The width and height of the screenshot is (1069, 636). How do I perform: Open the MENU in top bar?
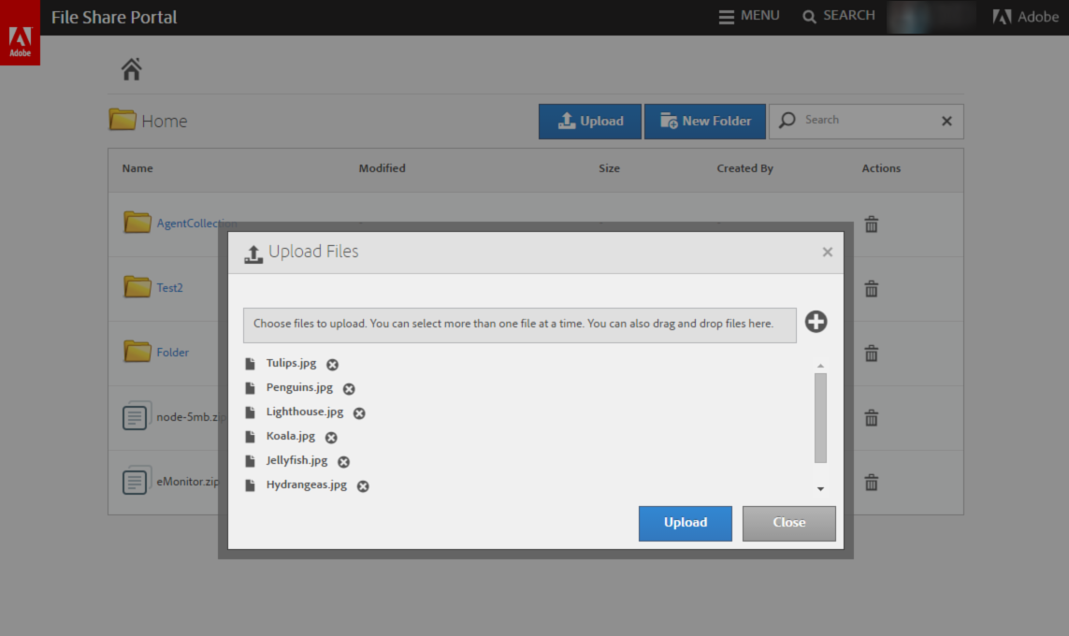coord(749,16)
